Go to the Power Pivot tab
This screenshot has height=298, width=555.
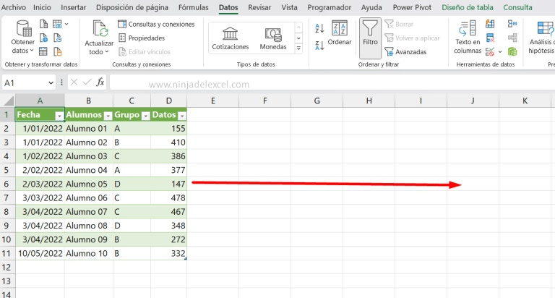[x=412, y=7]
